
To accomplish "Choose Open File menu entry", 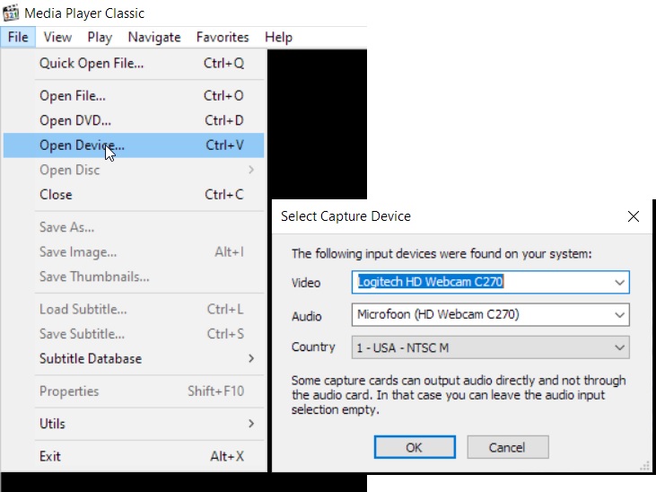I will tap(73, 96).
